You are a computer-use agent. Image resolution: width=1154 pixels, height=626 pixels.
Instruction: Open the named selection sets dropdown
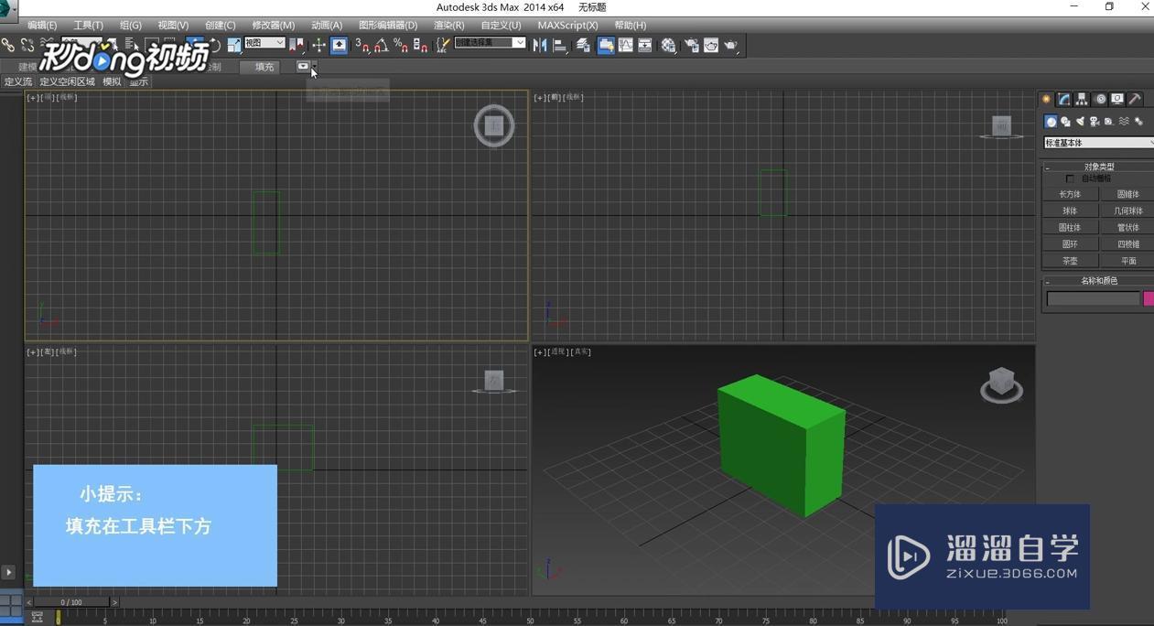(x=490, y=42)
